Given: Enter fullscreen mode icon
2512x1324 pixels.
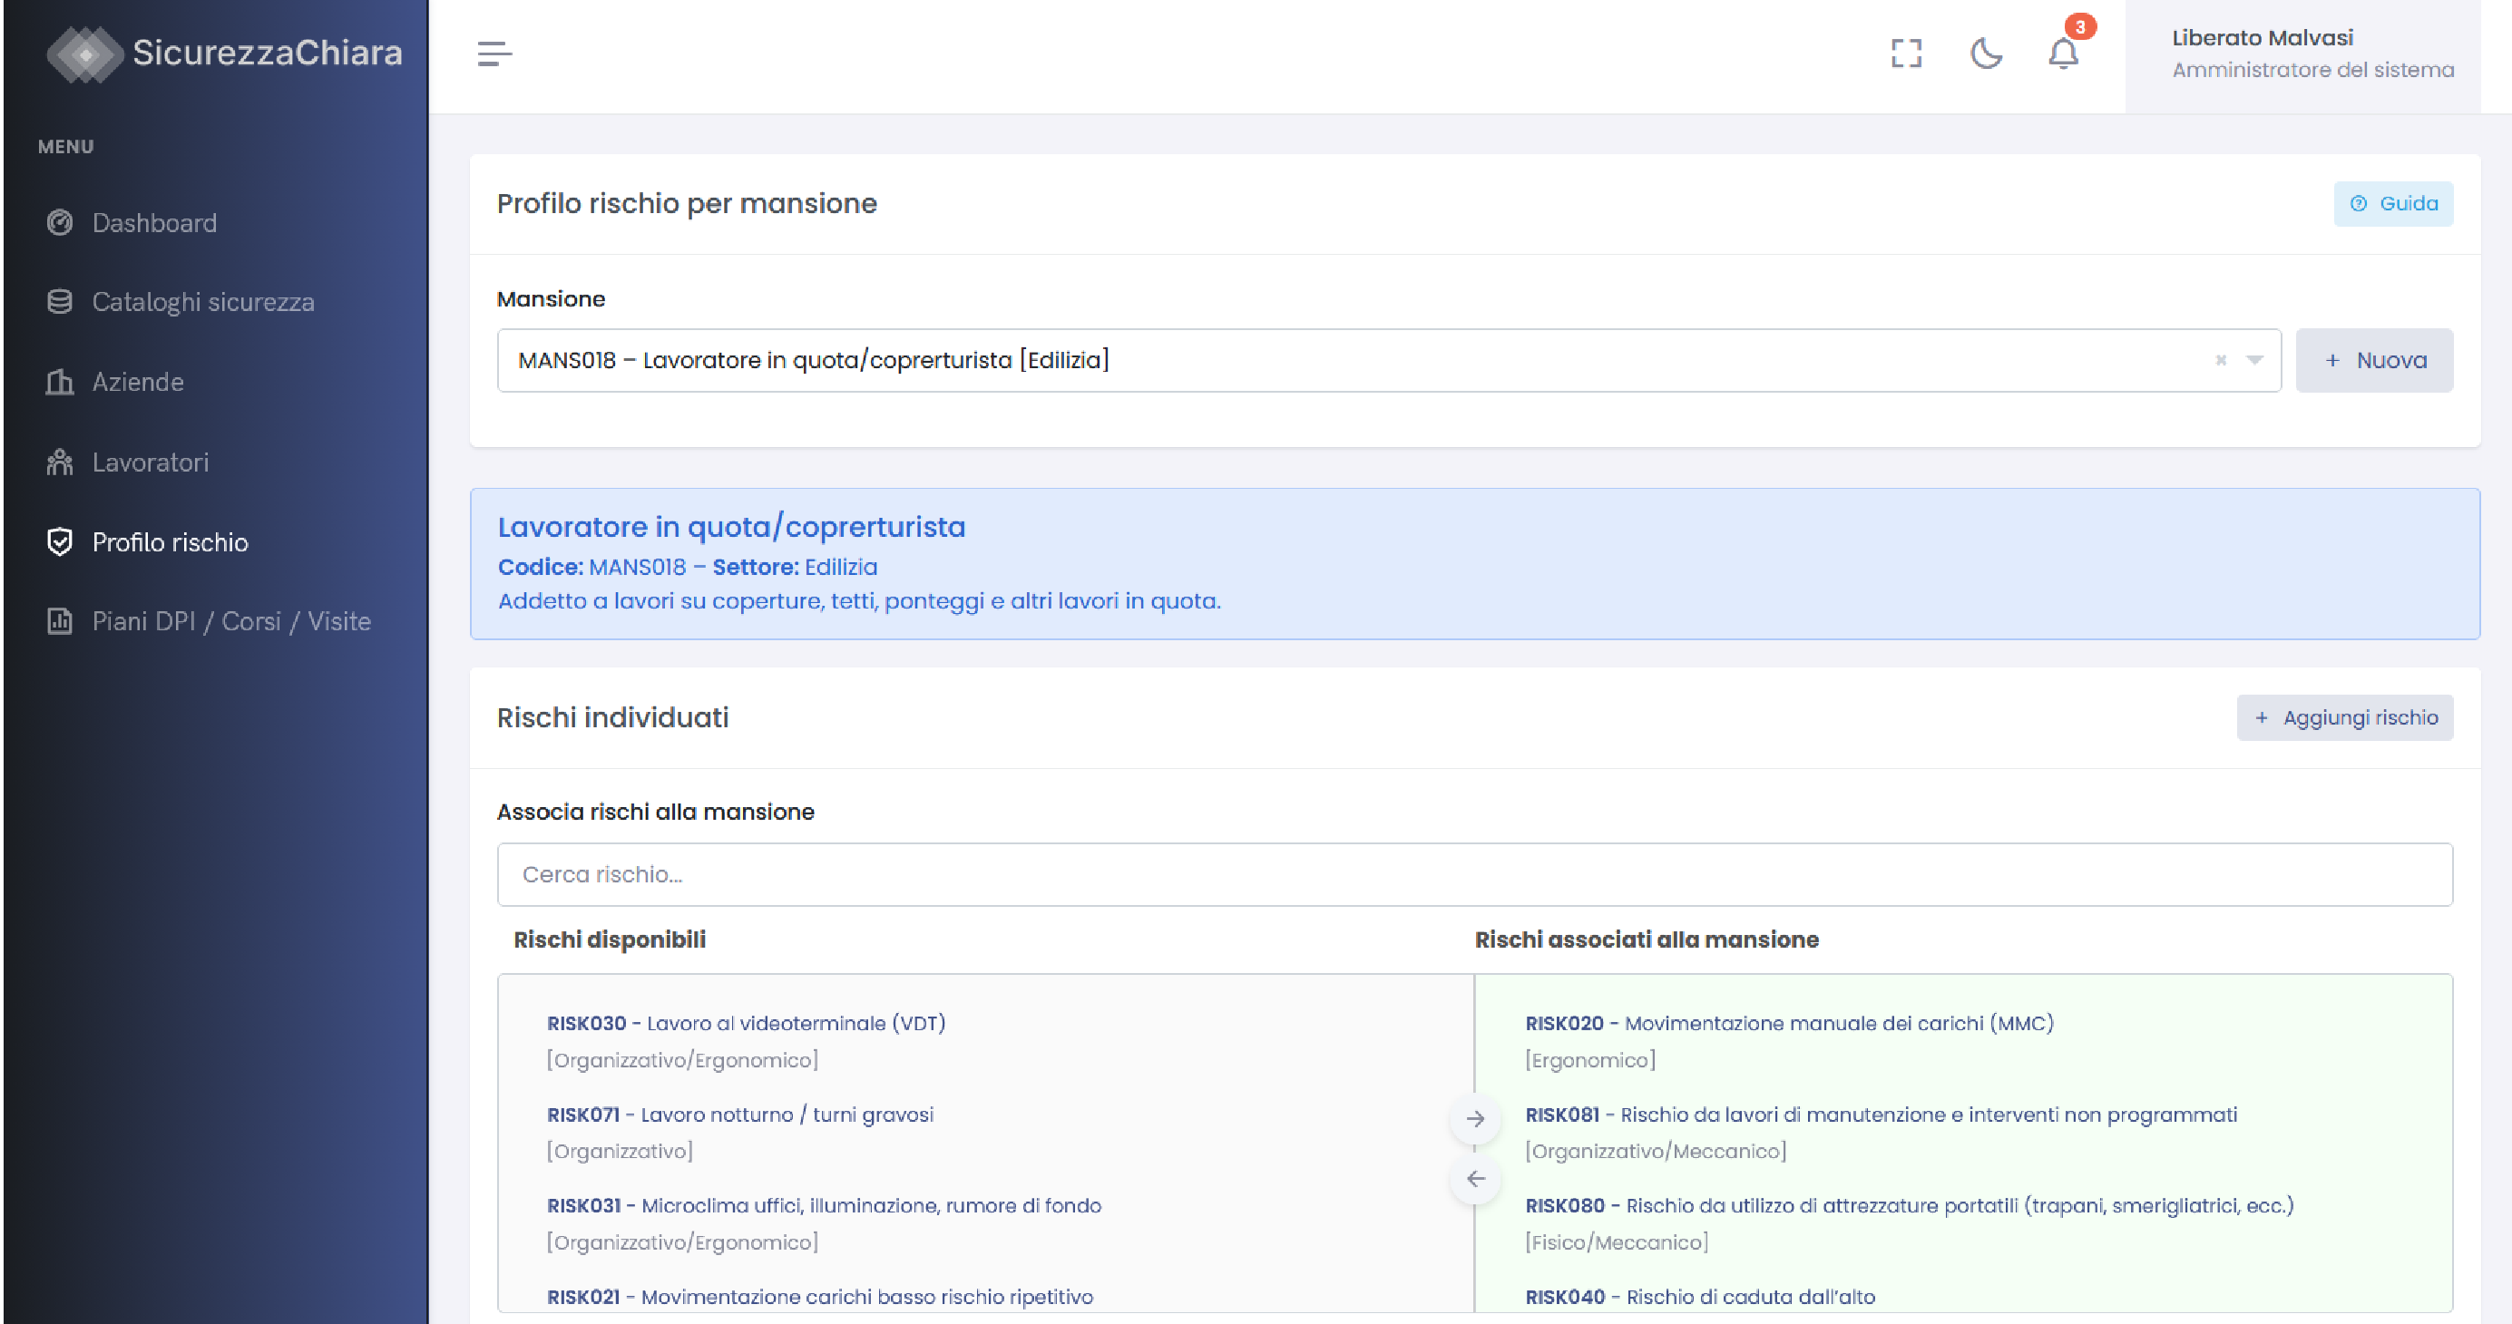Looking at the screenshot, I should [x=1905, y=54].
